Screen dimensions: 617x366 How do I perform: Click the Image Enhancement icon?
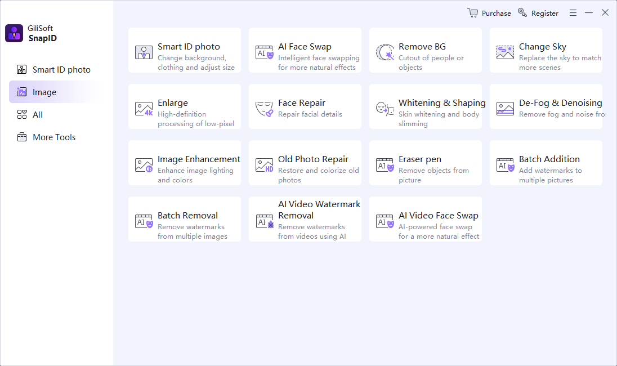pos(144,165)
